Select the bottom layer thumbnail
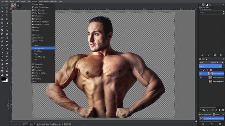The height and width of the screenshot is (126, 225). (x=210, y=82)
